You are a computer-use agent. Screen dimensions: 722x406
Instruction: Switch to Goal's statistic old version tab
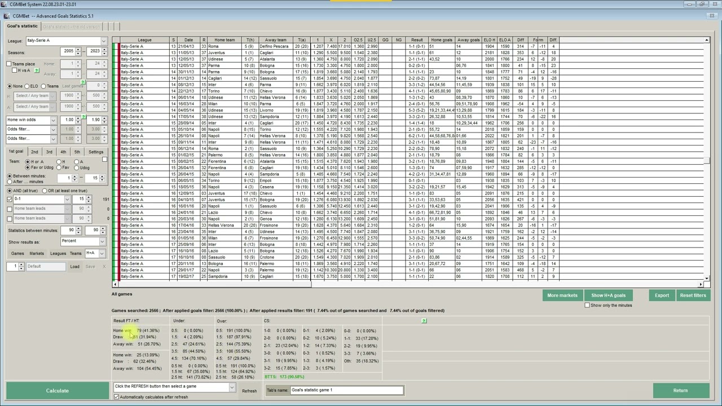[x=72, y=27]
